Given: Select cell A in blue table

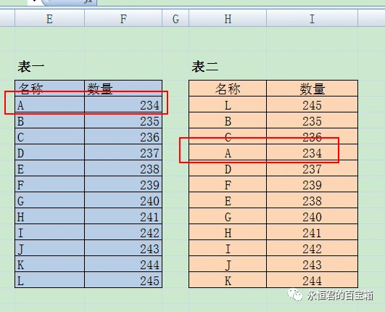Looking at the screenshot, I should [49, 104].
